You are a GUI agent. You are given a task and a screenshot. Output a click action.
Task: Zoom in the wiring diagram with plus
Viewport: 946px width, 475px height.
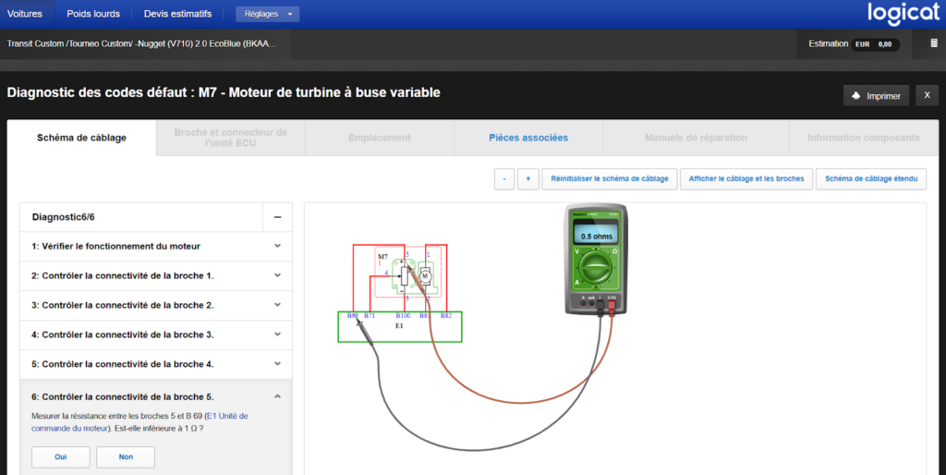coord(528,178)
